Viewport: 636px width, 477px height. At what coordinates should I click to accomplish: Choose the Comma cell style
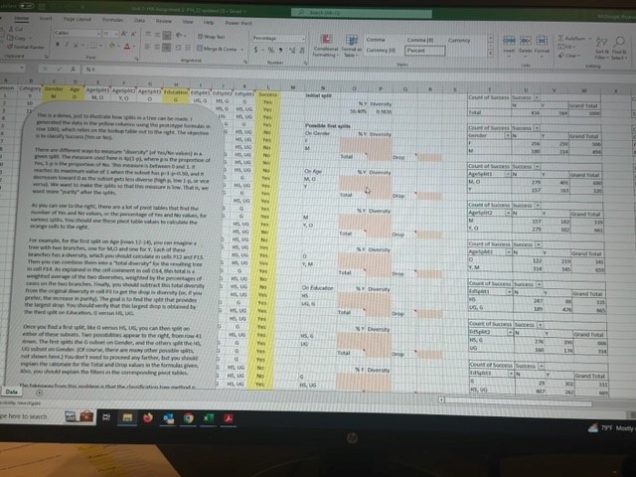[376, 40]
